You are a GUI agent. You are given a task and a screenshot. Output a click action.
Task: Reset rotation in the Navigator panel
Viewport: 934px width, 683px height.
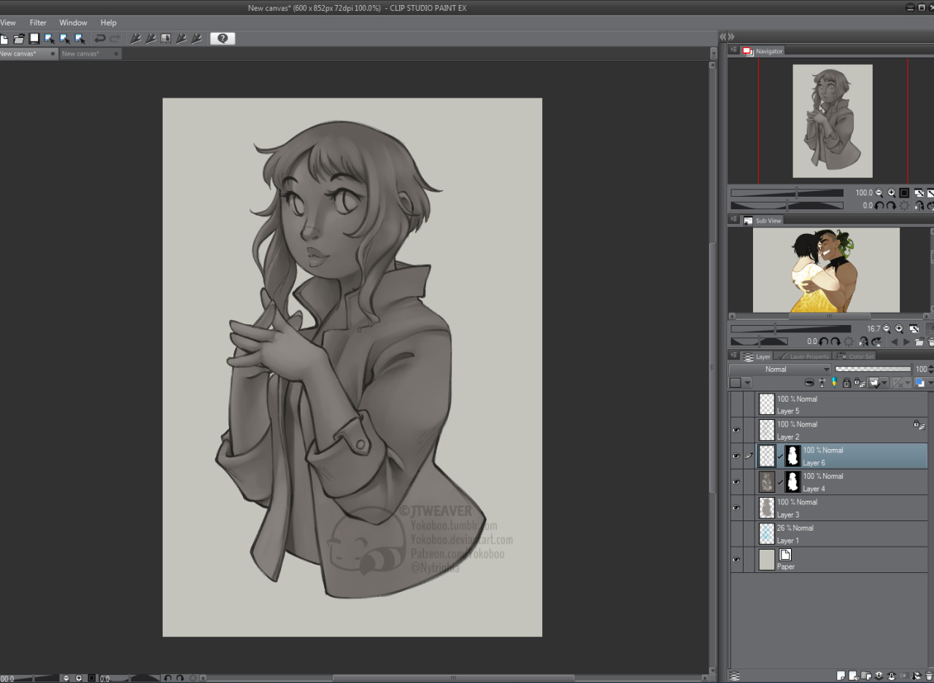905,206
